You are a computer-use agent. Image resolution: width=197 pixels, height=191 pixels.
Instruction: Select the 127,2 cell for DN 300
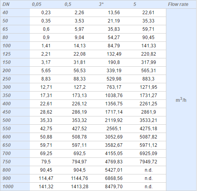point(79,87)
